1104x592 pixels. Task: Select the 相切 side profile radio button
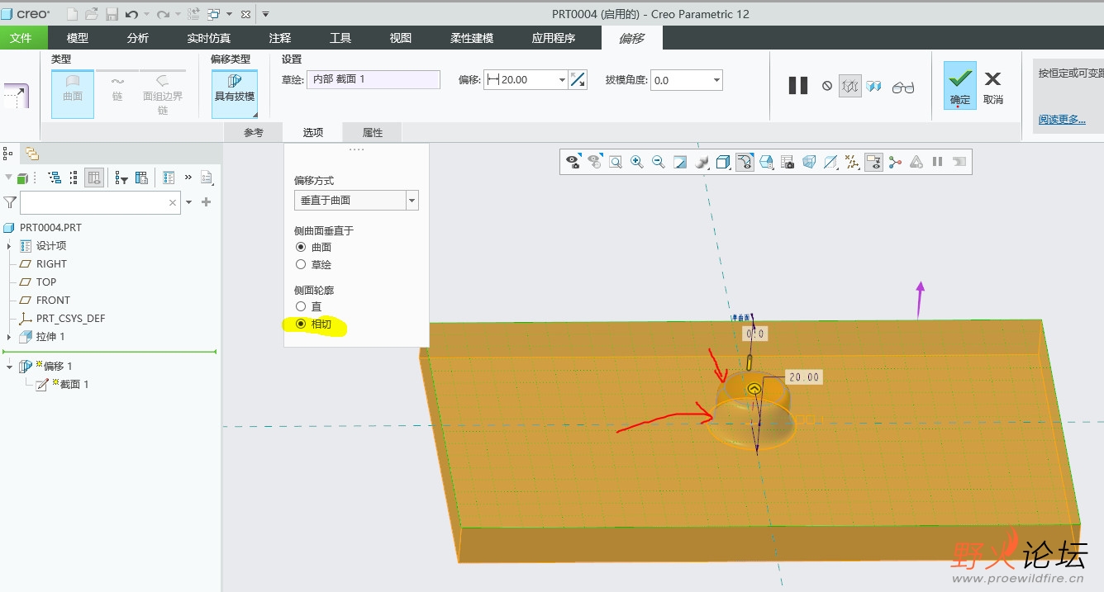click(x=301, y=324)
